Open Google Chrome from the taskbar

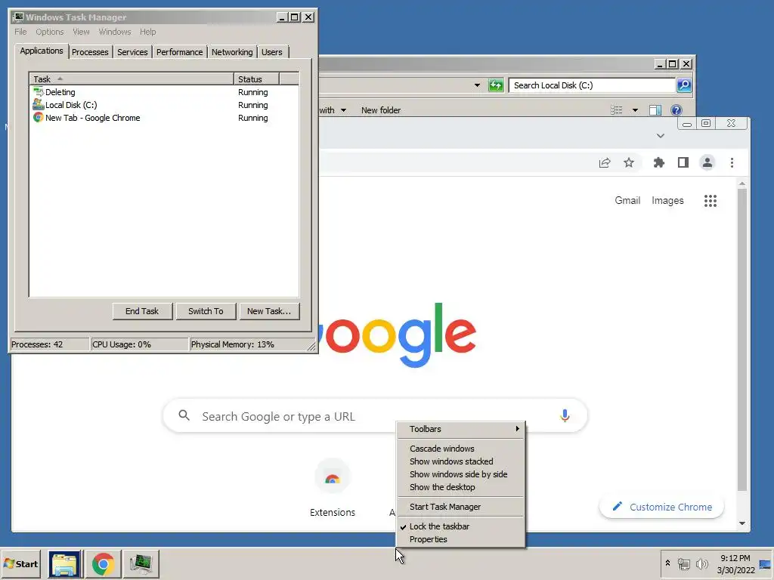103,563
